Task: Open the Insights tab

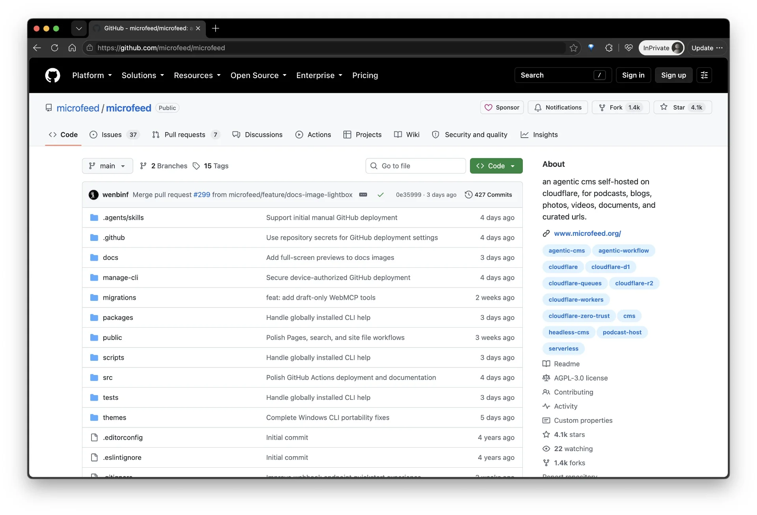Action: click(539, 135)
